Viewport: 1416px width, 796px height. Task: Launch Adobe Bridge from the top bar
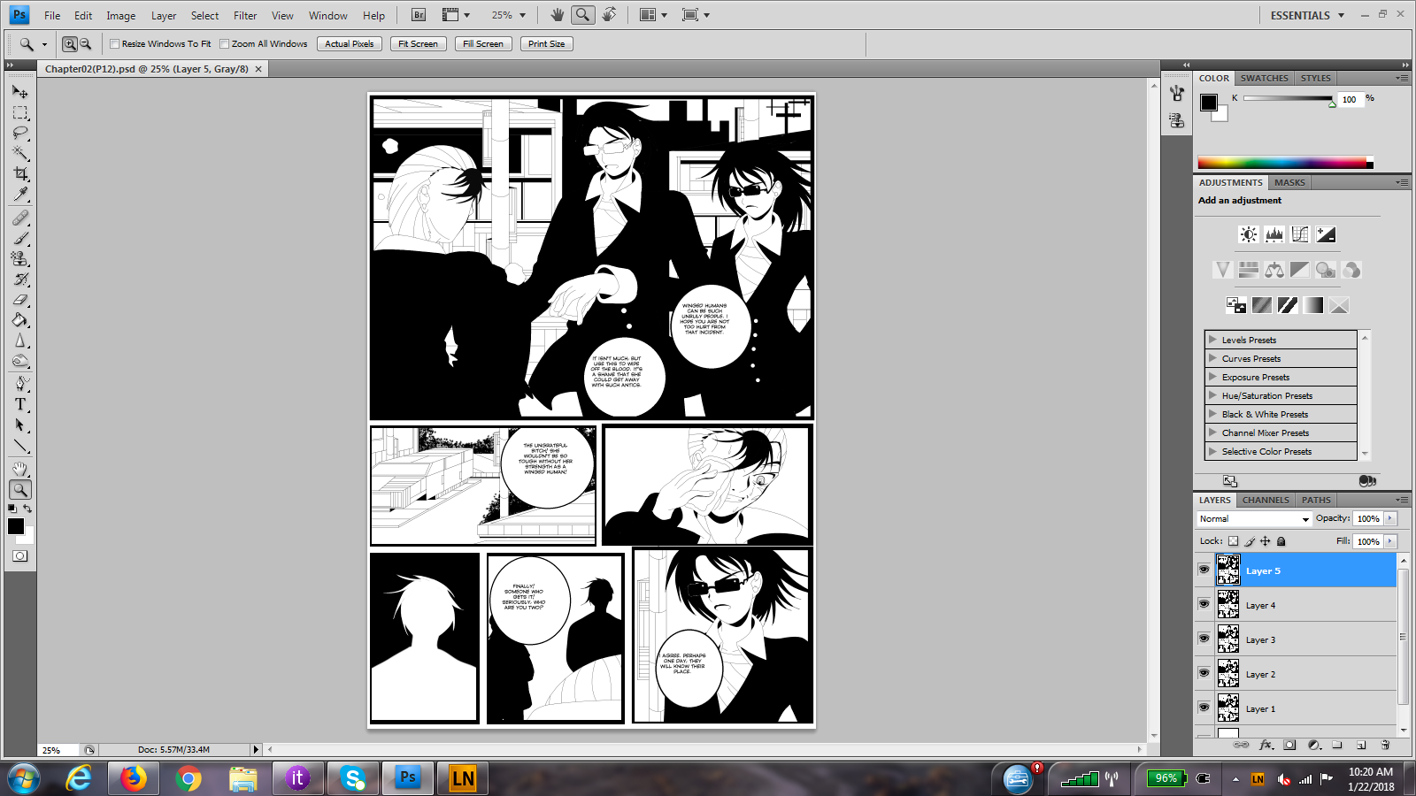(419, 15)
